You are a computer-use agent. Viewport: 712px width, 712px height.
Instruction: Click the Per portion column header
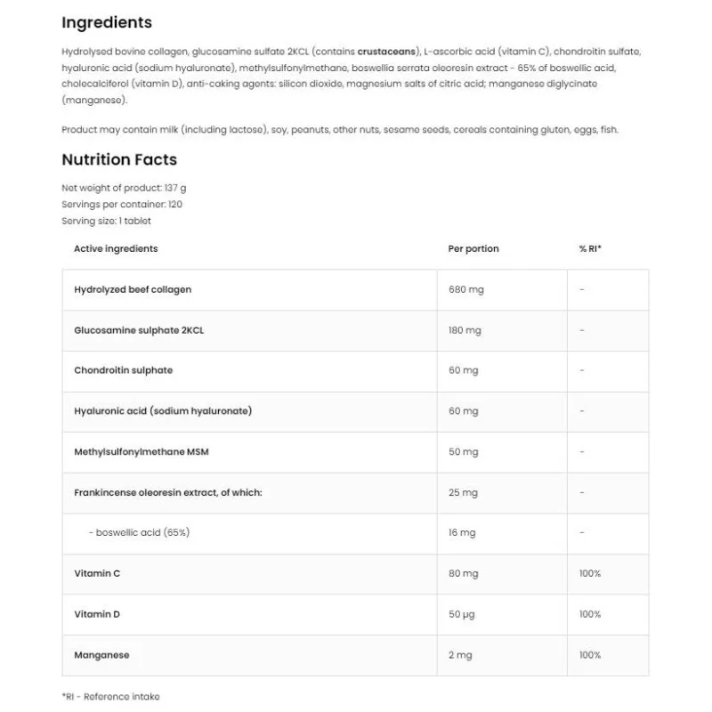(473, 249)
